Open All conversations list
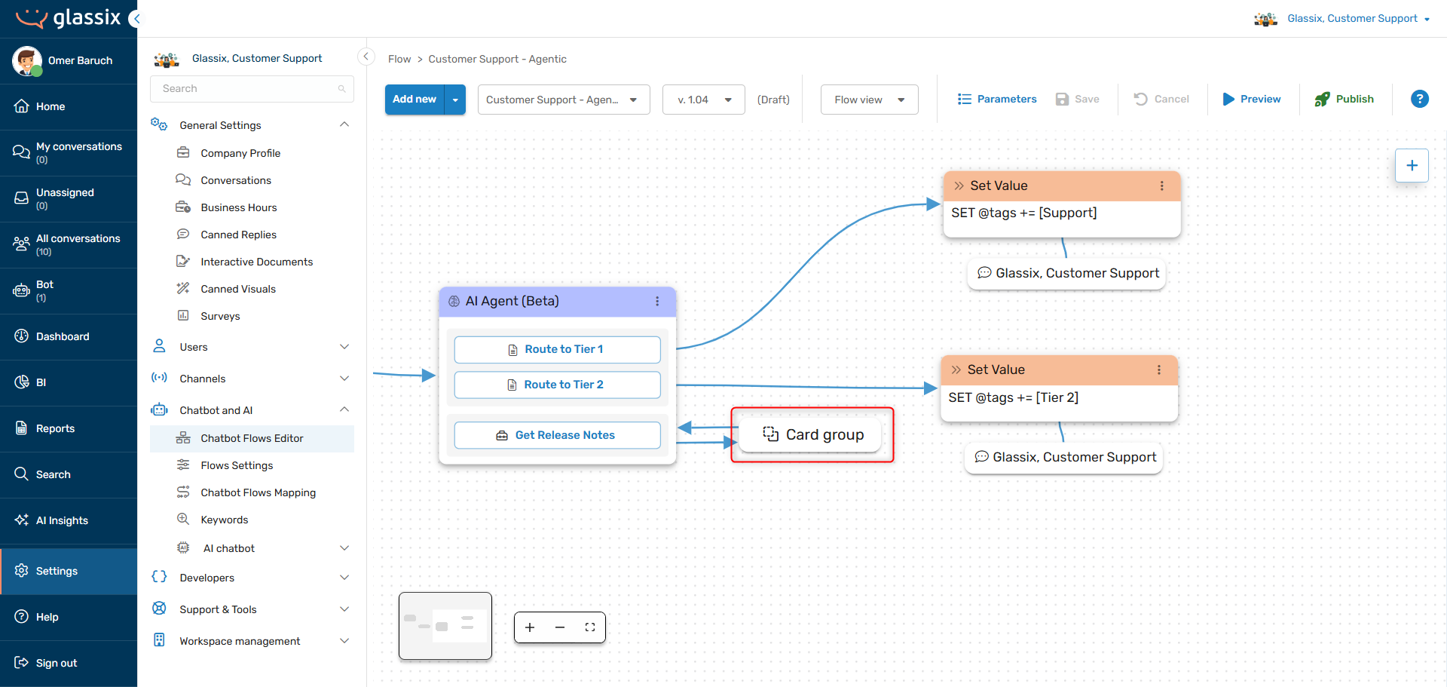This screenshot has height=687, width=1447. pyautogui.click(x=69, y=244)
